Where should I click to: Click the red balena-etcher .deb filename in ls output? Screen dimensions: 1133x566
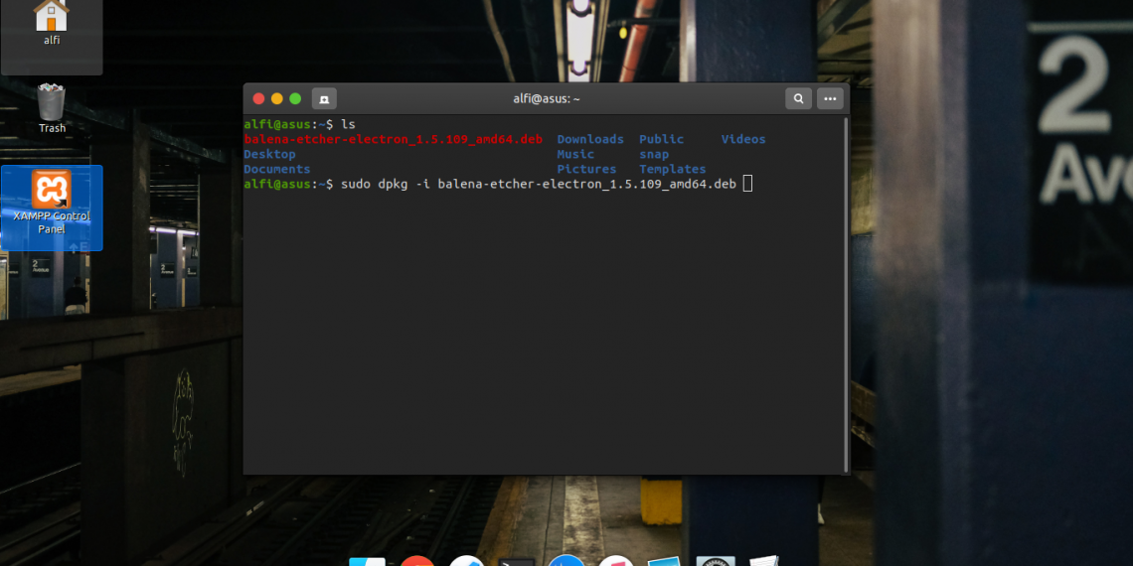[x=394, y=139]
